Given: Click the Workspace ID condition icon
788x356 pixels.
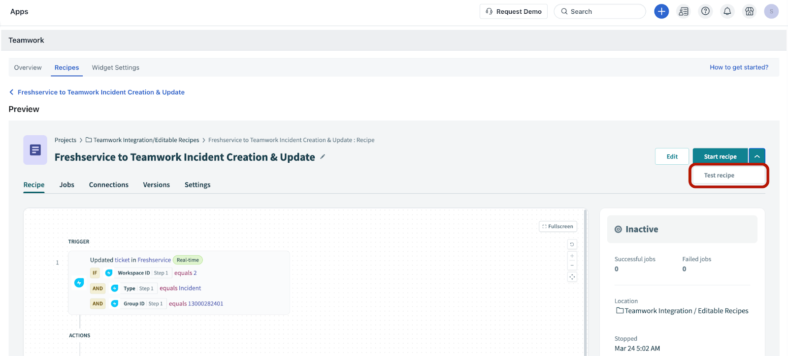Looking at the screenshot, I should point(109,273).
